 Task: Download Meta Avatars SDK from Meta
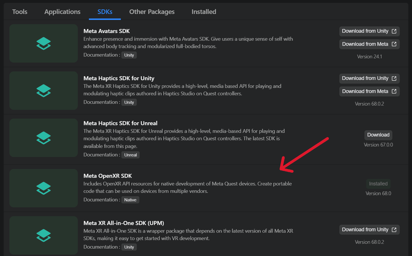pos(369,44)
